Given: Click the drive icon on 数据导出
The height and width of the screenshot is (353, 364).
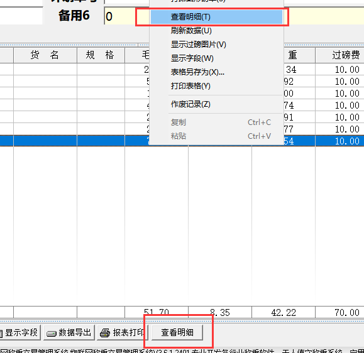Looking at the screenshot, I should pyautogui.click(x=52, y=334).
